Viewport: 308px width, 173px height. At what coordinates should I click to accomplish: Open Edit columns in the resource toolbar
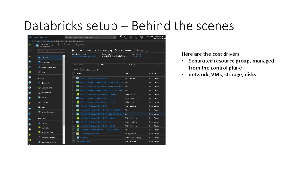click(86, 50)
